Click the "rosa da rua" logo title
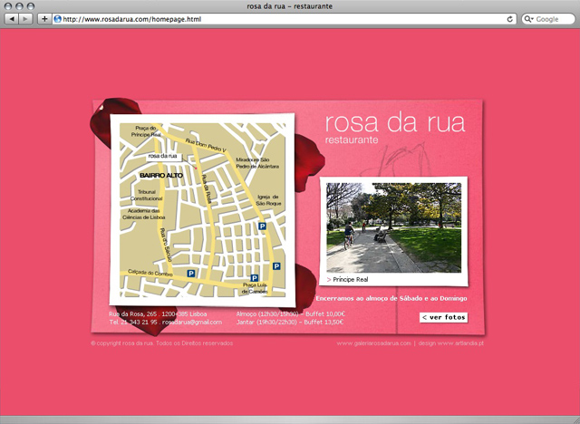 [x=395, y=122]
